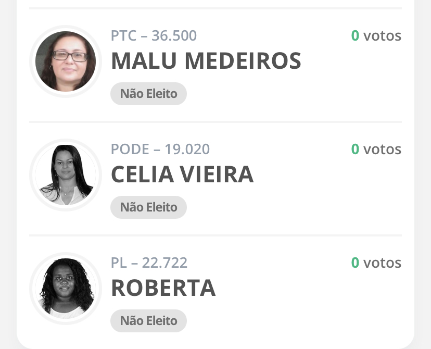Open the MALU MEDEIROS candidate name
431x349 pixels.
[x=206, y=61]
